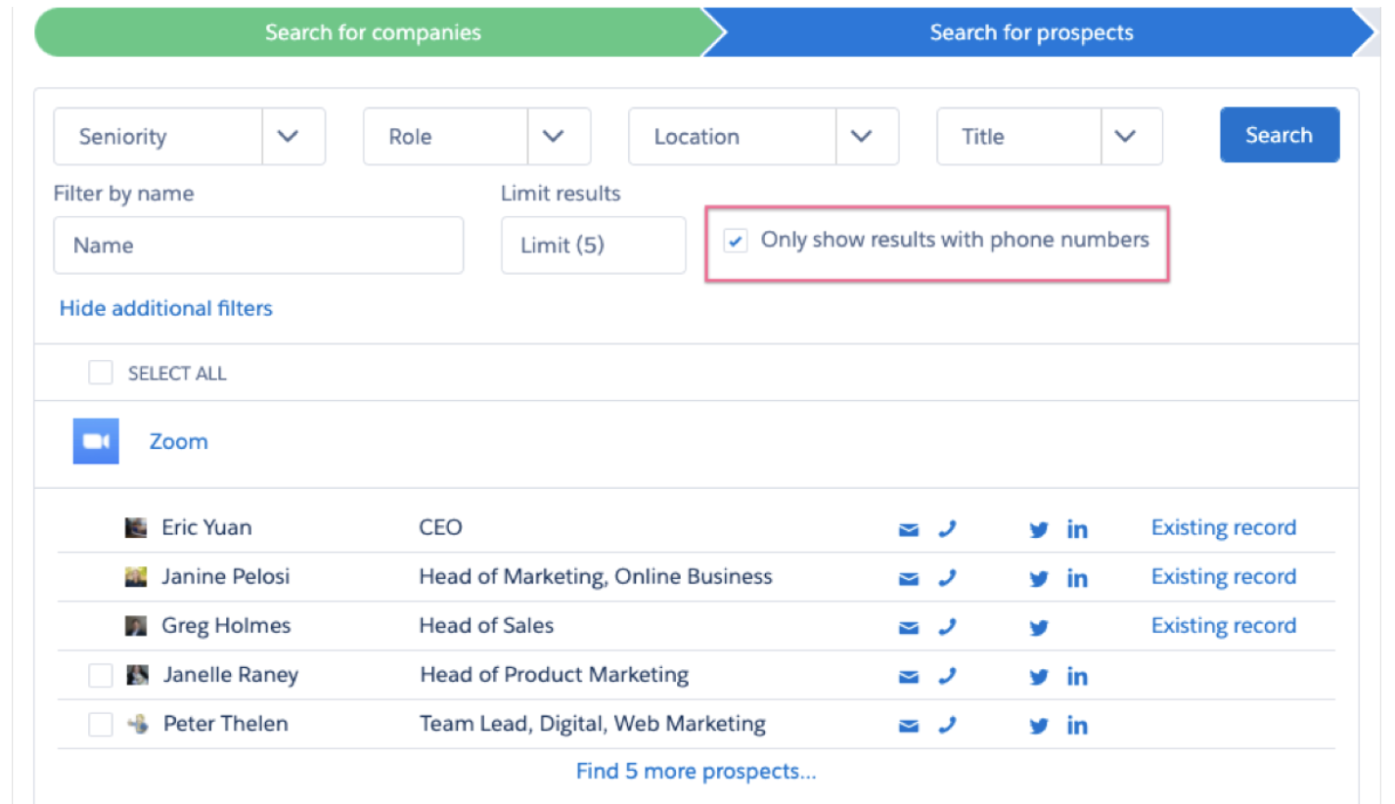Click Janine Pelosi's email icon

[909, 579]
